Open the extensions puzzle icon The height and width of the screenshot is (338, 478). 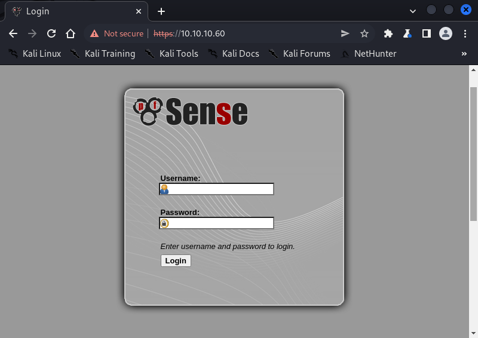click(388, 33)
